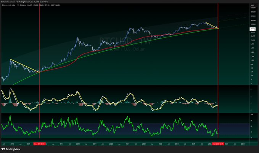Click the 2027 label on the time axis

(226, 144)
